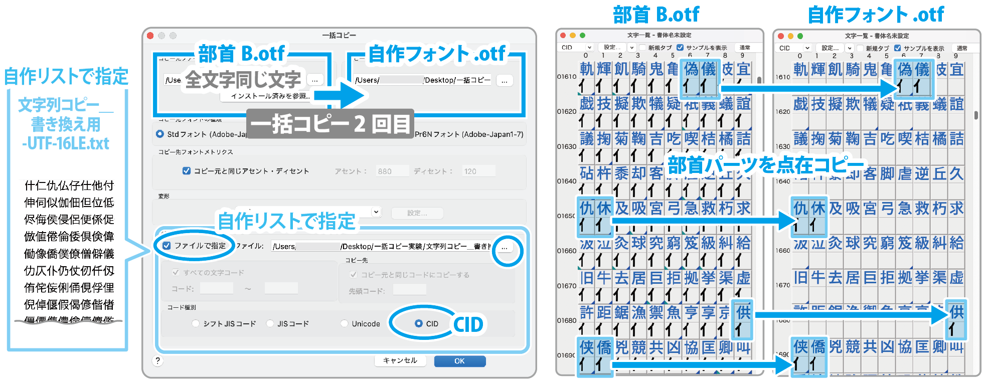
Task: Click the キャンセル button
Action: point(400,360)
